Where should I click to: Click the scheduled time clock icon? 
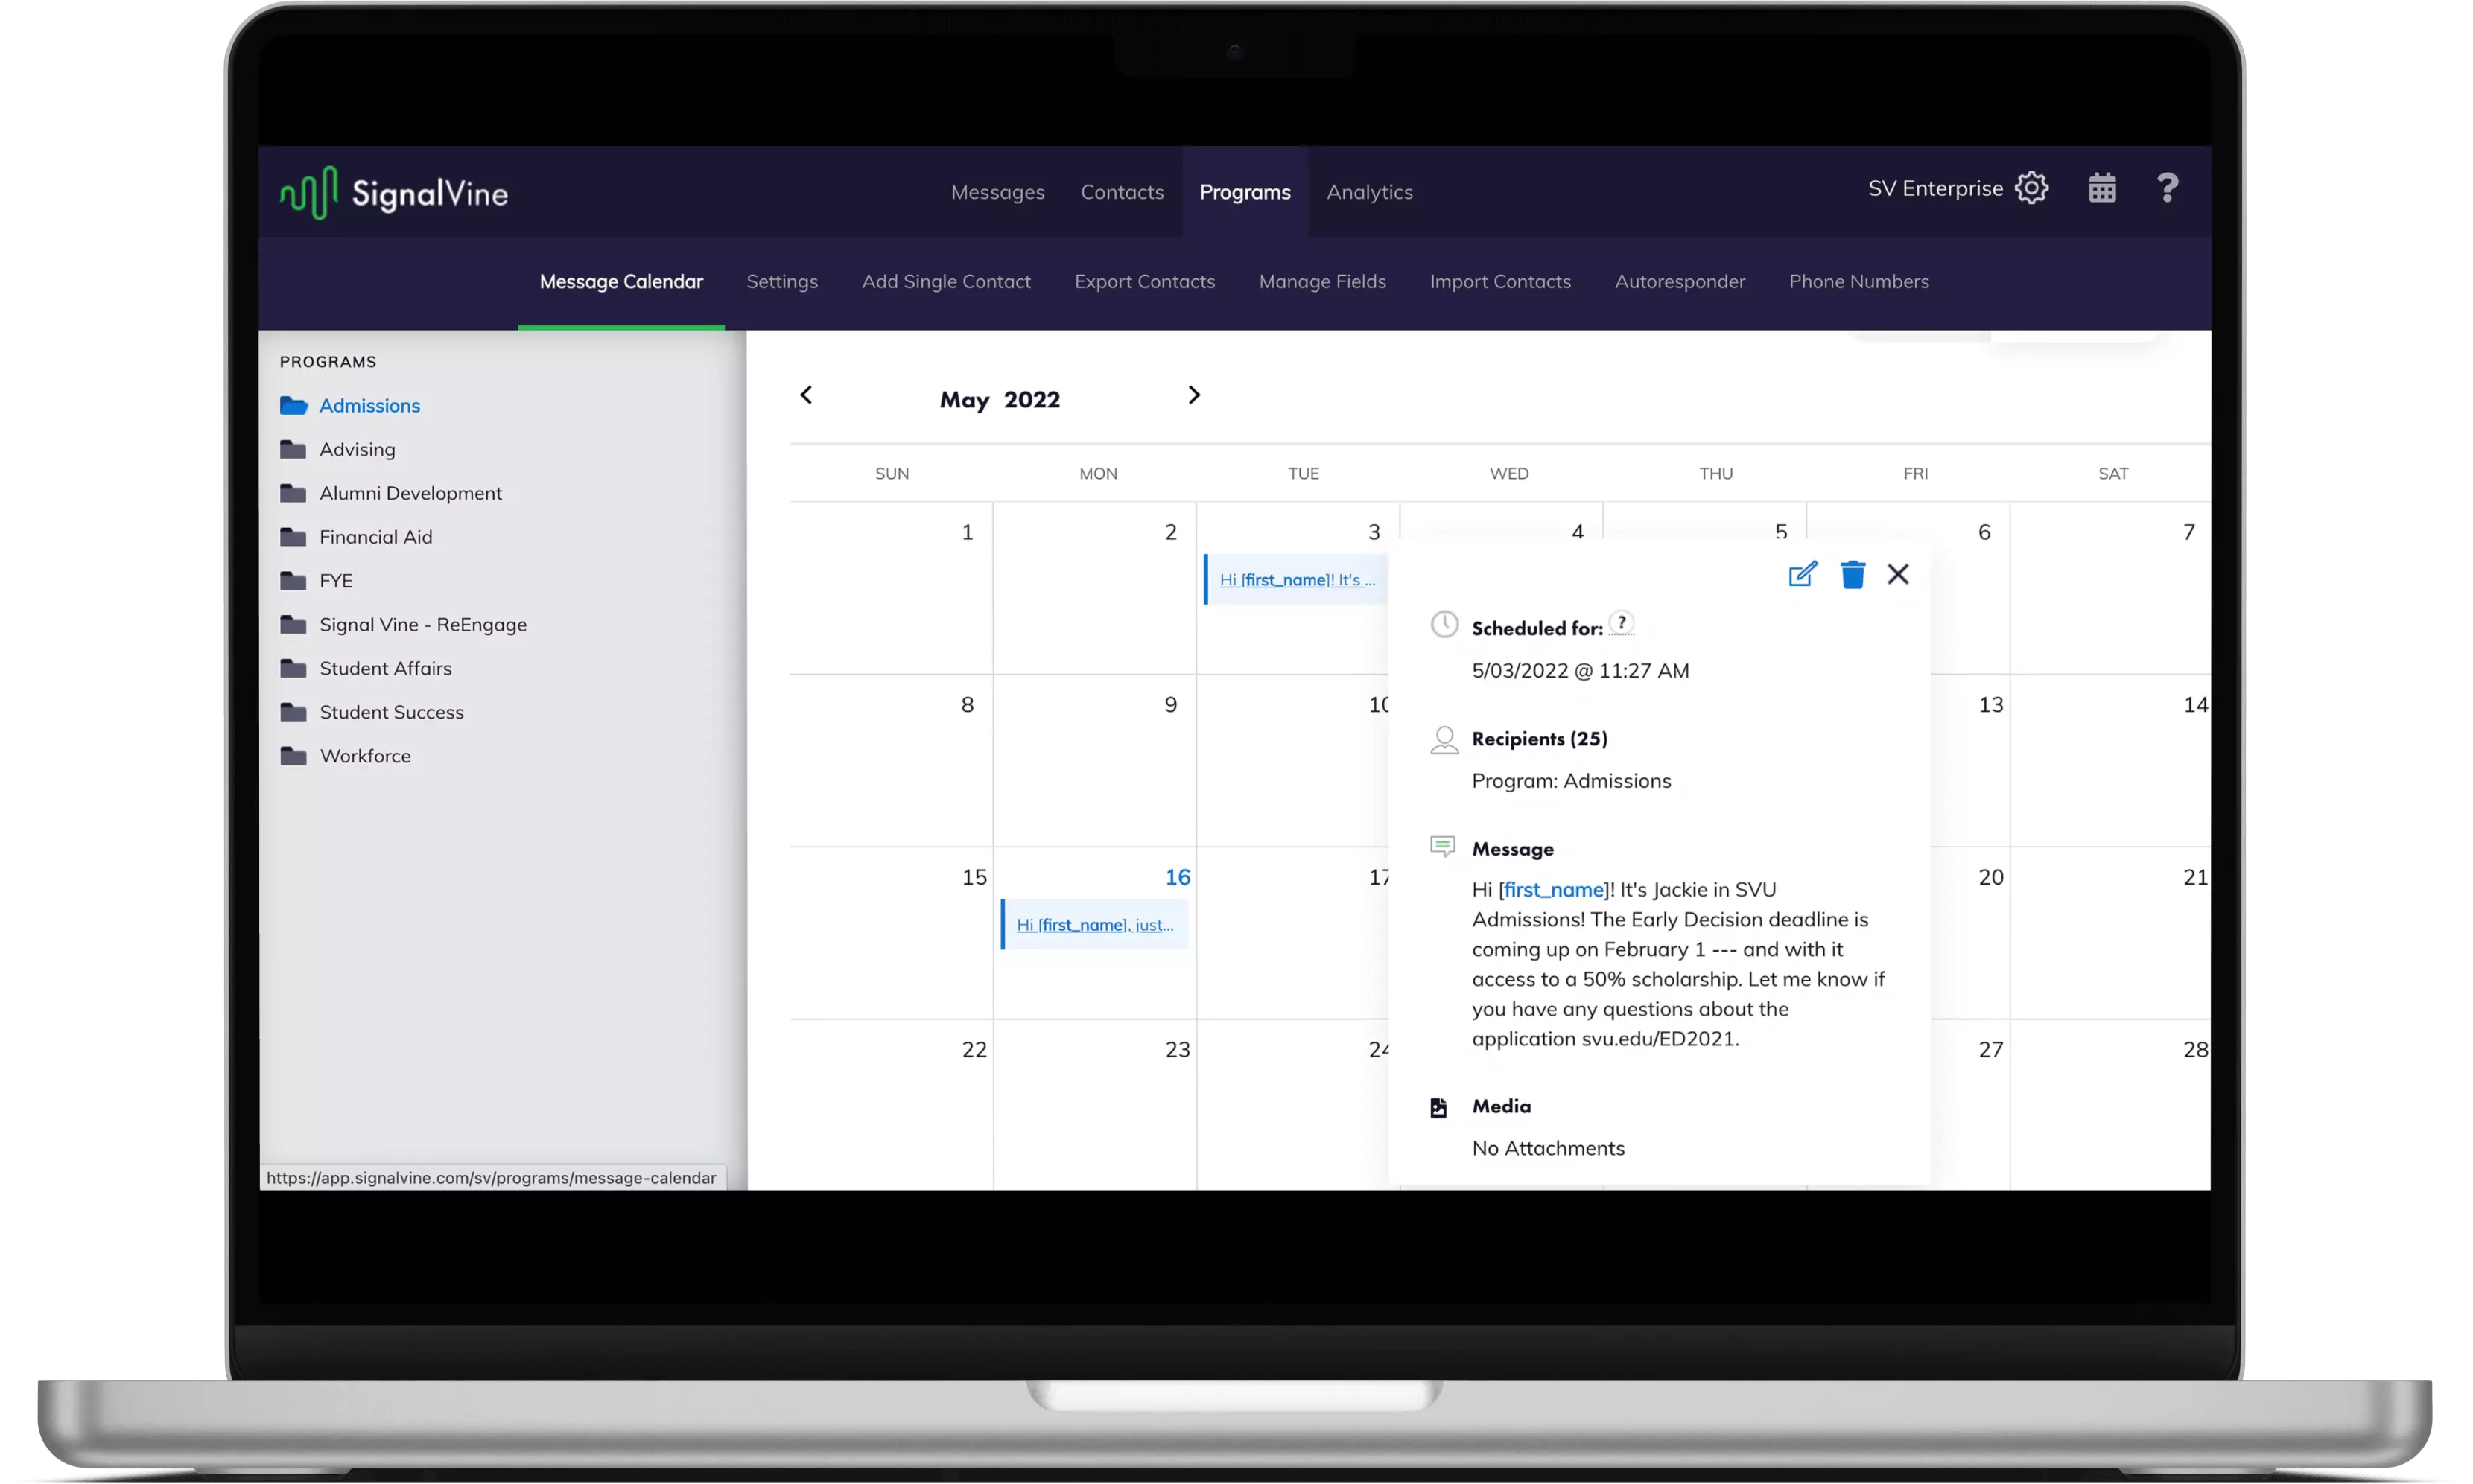(1443, 625)
